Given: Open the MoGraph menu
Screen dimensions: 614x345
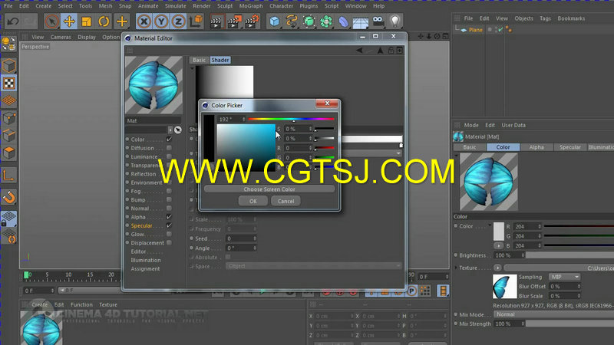Looking at the screenshot, I should 251,6.
